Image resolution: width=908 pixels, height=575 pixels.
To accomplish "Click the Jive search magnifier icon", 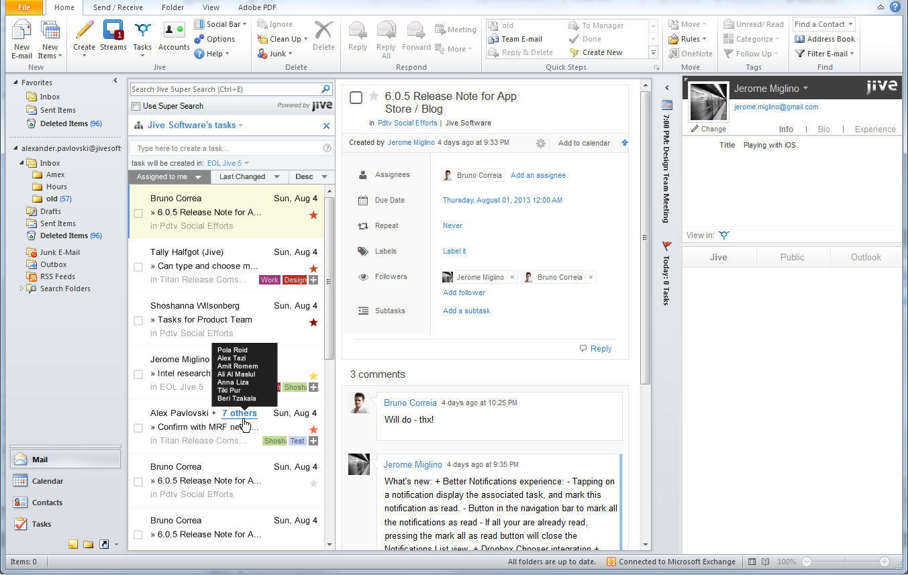I will (x=326, y=89).
